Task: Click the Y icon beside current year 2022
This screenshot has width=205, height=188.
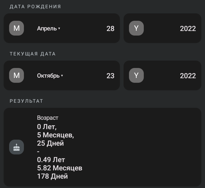Action: [136, 75]
